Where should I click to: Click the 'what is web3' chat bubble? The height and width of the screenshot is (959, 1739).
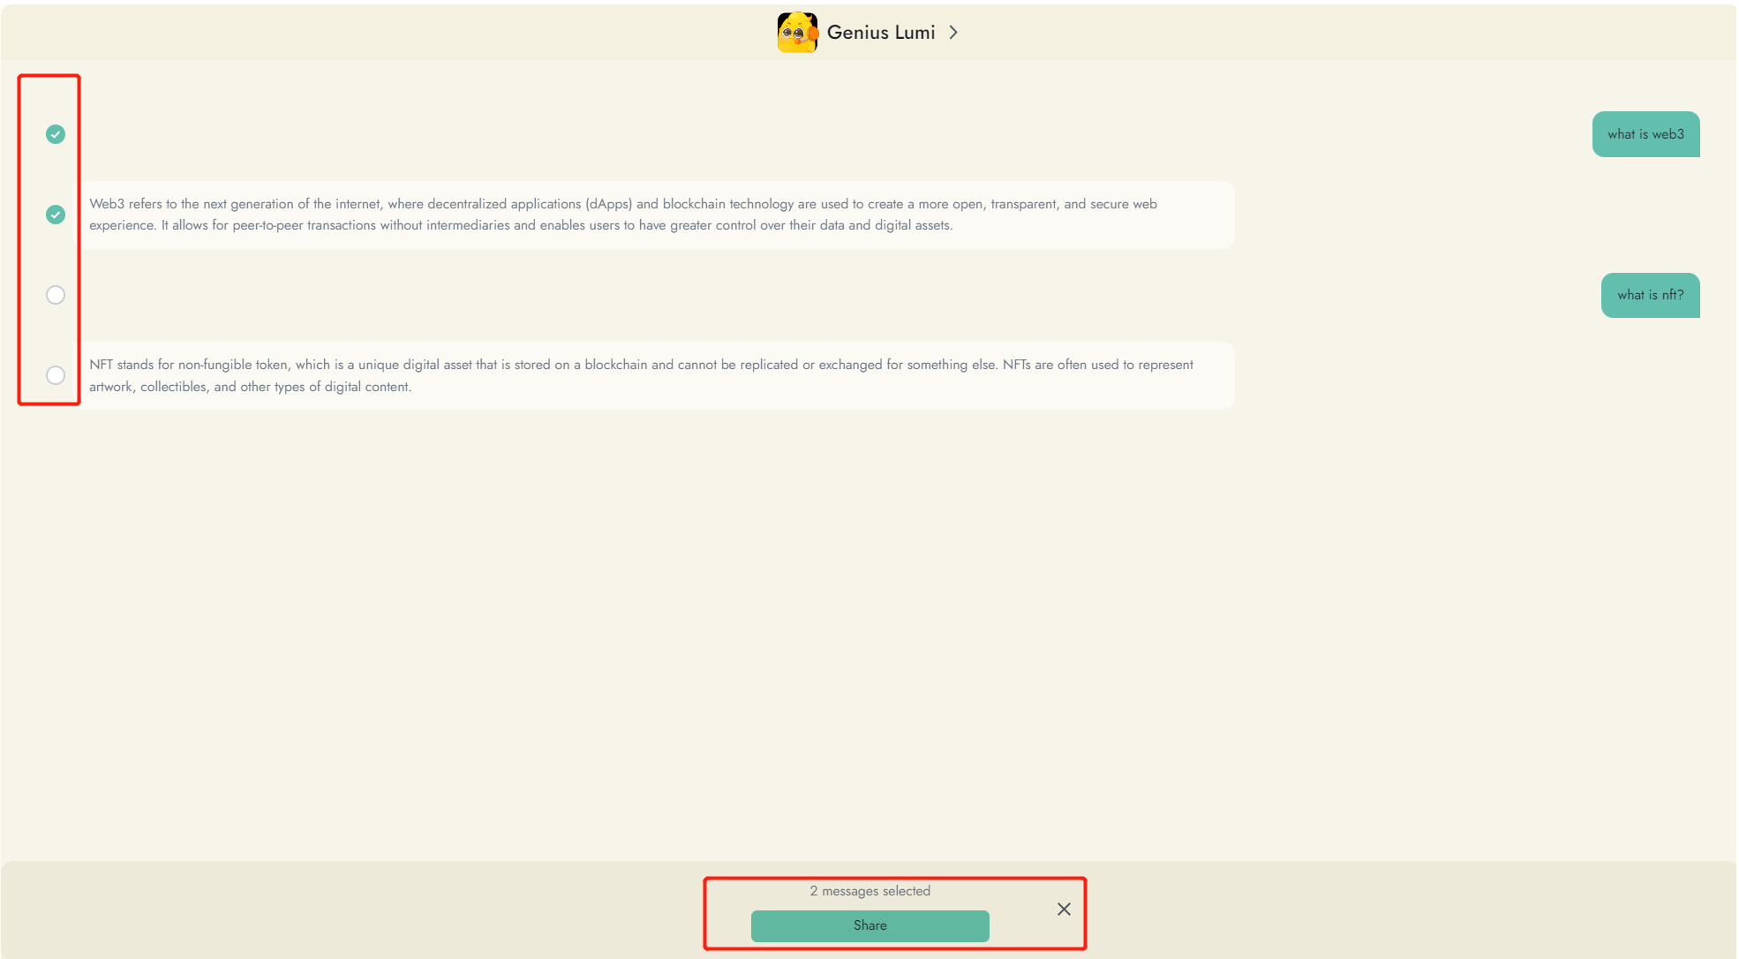pos(1645,134)
